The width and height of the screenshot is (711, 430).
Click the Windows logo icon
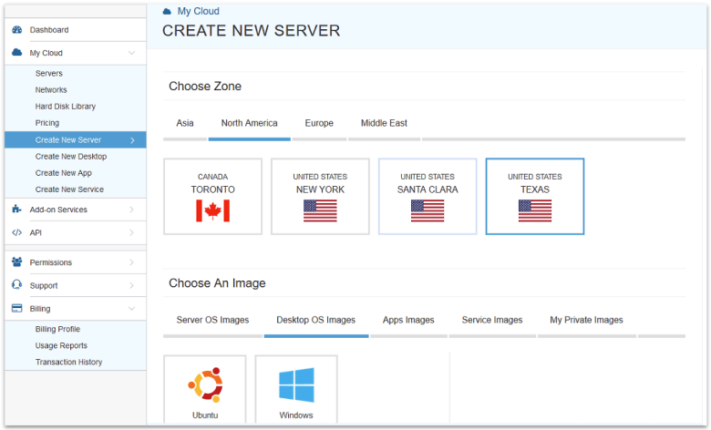(x=296, y=385)
